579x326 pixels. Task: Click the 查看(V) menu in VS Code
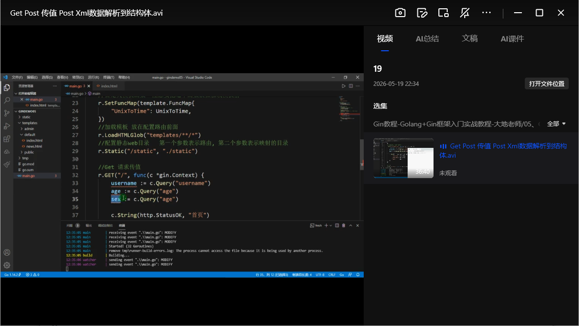62,78
